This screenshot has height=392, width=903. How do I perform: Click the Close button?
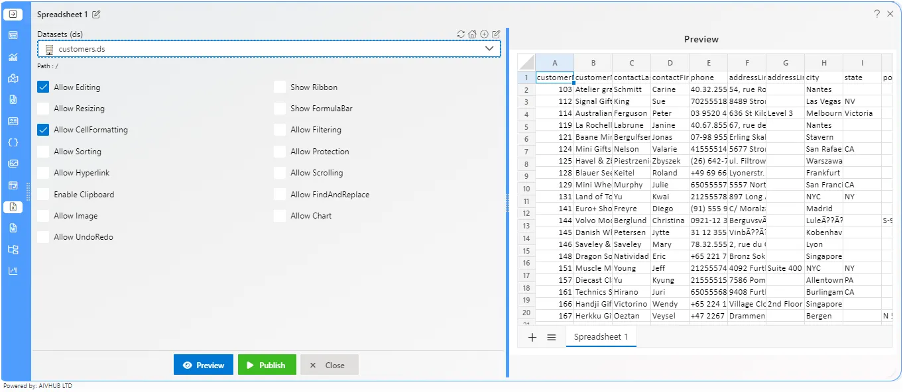pos(330,365)
